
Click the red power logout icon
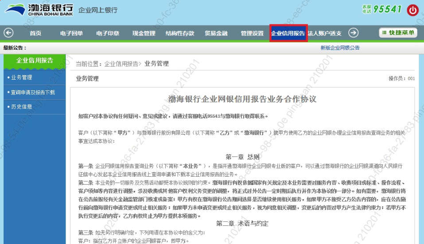(412, 10)
